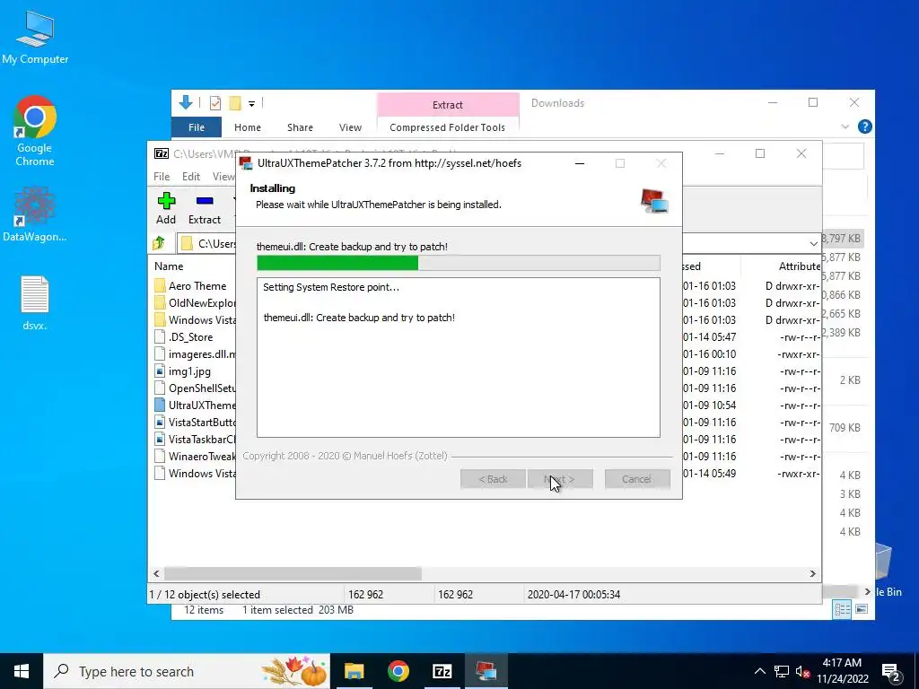
Task: Switch to UltraUXThemePatcher taskbar button
Action: 486,671
